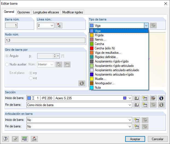Pick auxiliary node graphically with cursor icon

point(59,64)
